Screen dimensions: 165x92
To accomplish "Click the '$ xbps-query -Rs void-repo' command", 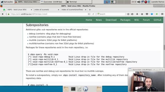I will pos(43,54).
